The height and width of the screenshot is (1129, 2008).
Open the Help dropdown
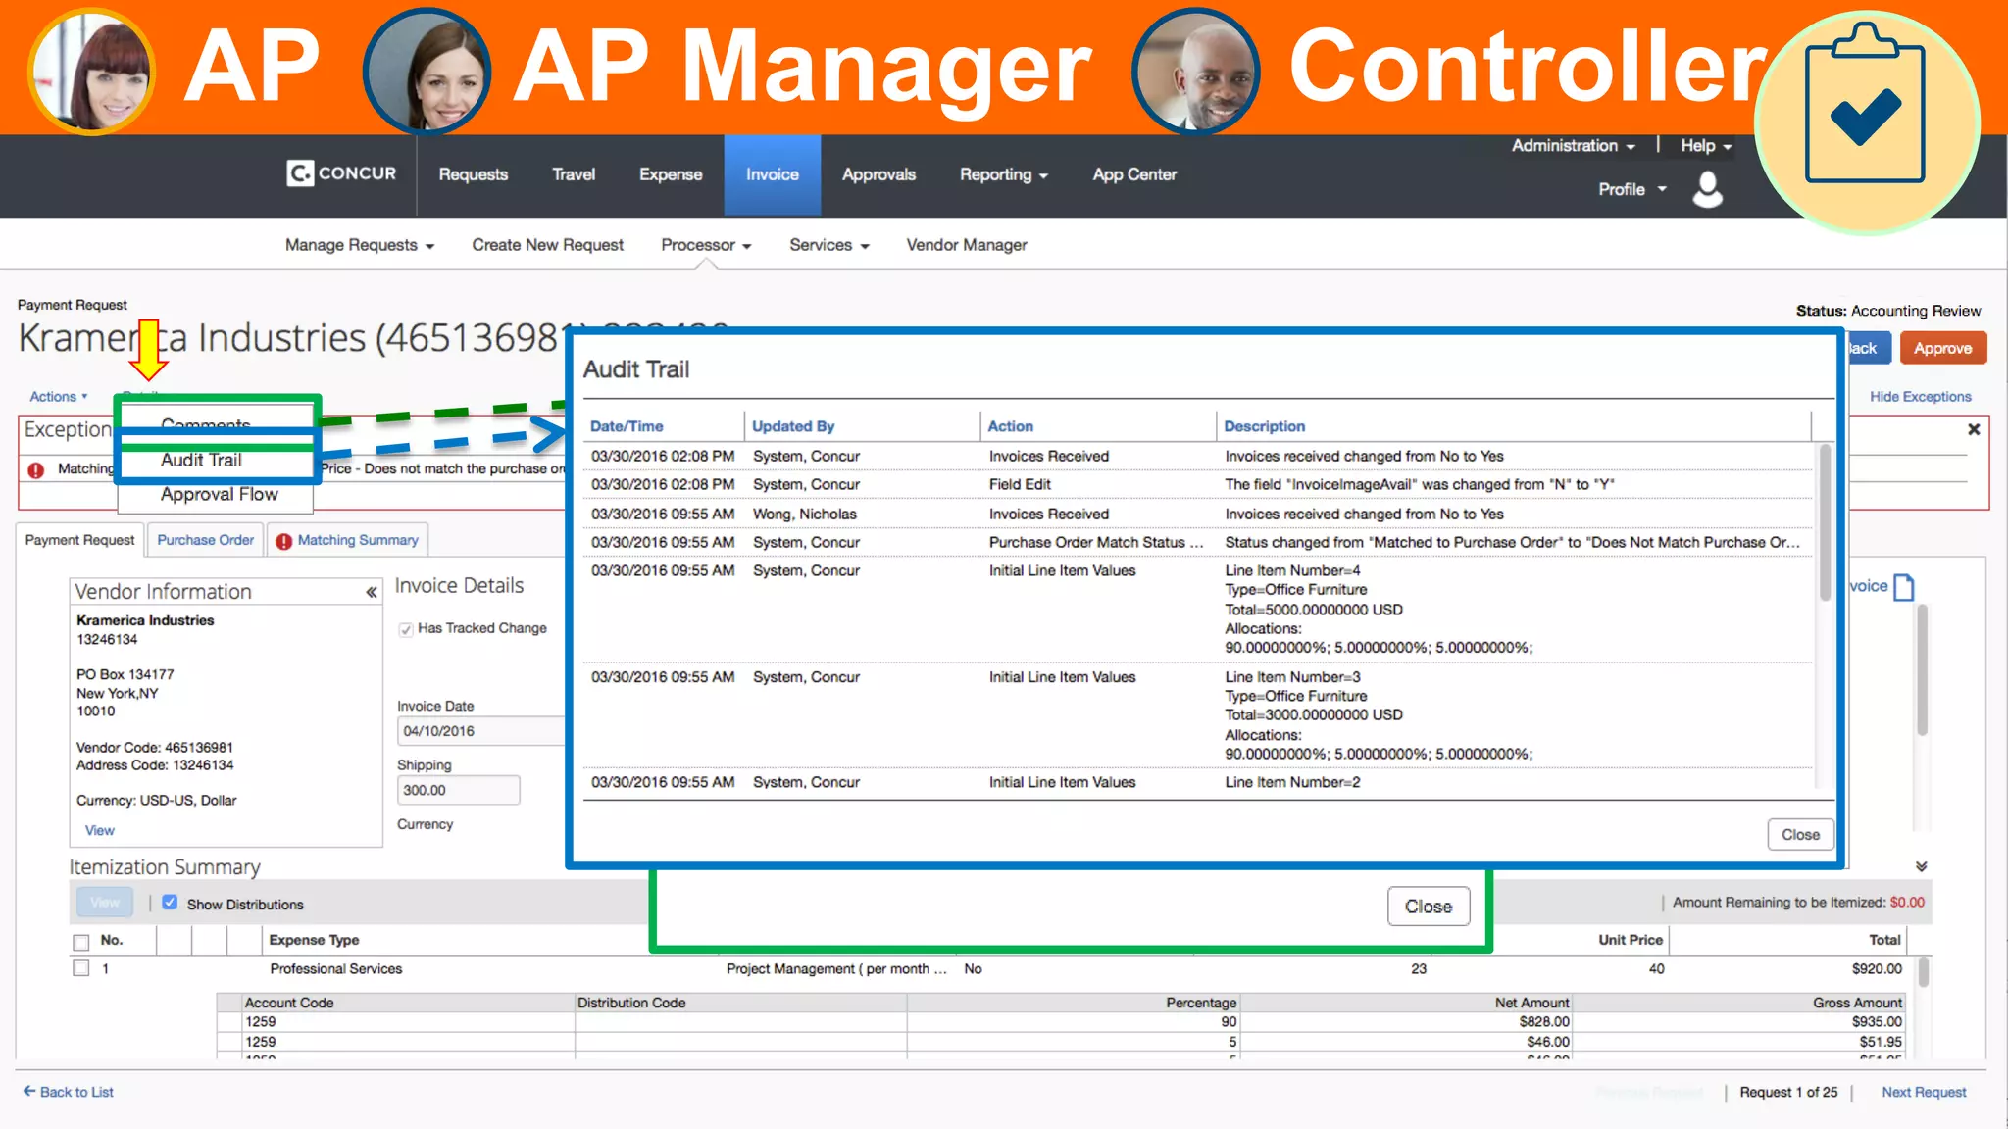(x=1706, y=145)
